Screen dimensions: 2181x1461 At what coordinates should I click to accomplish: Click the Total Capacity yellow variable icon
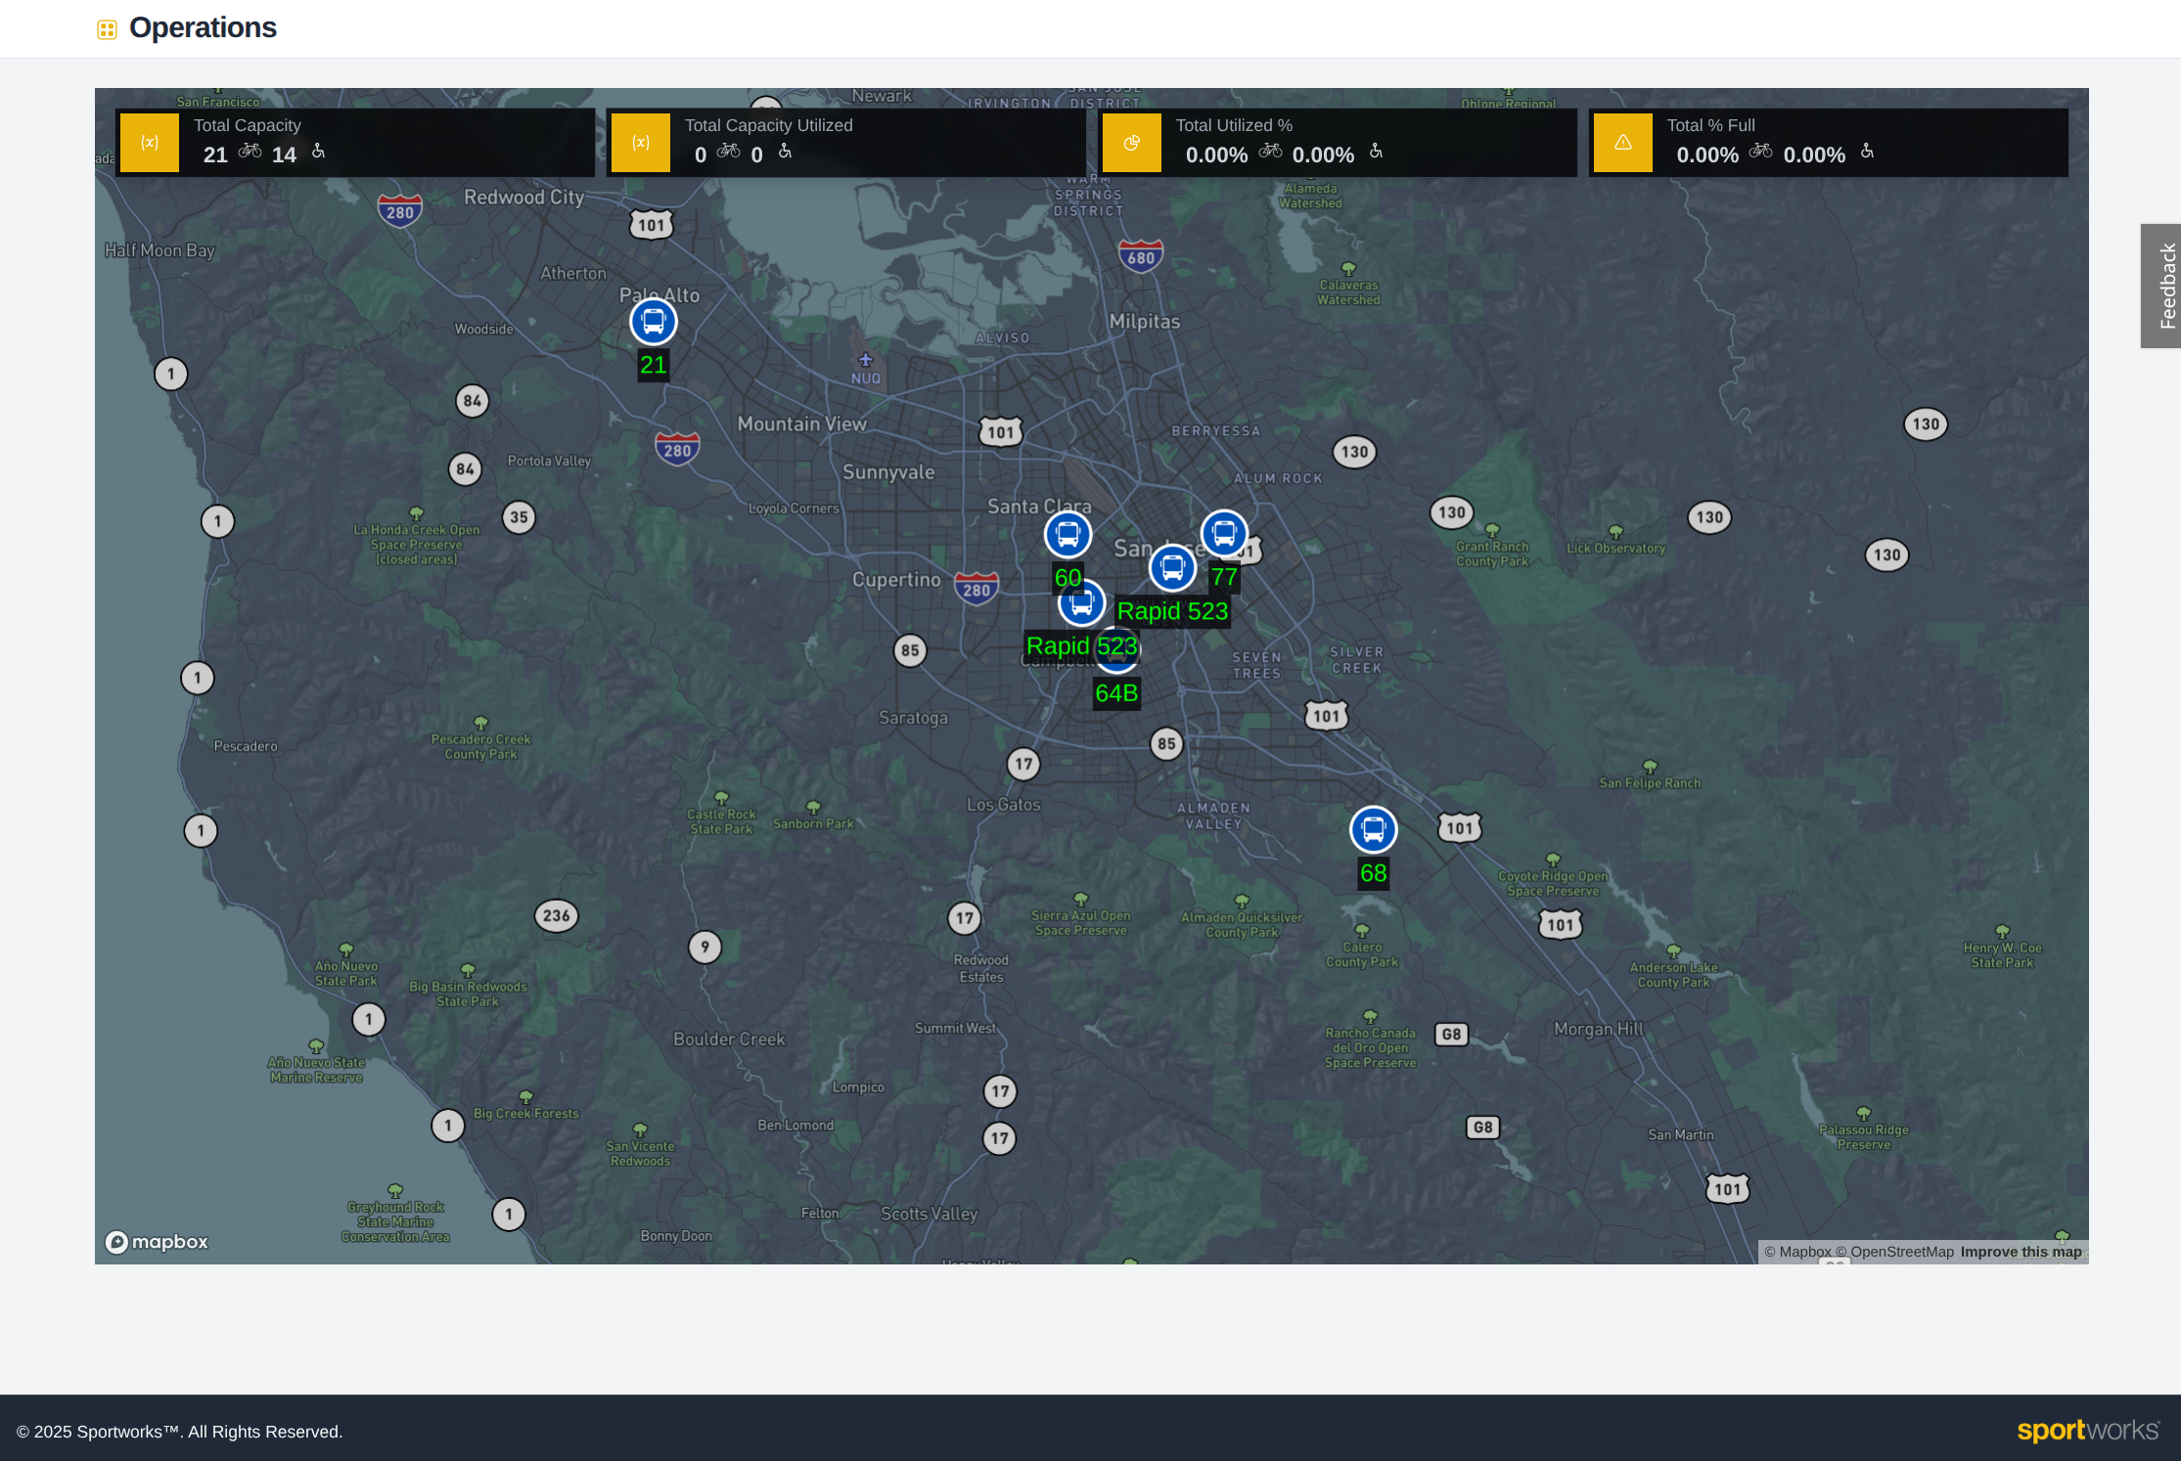click(150, 143)
